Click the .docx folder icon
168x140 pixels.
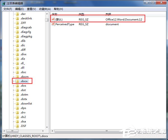17,81
